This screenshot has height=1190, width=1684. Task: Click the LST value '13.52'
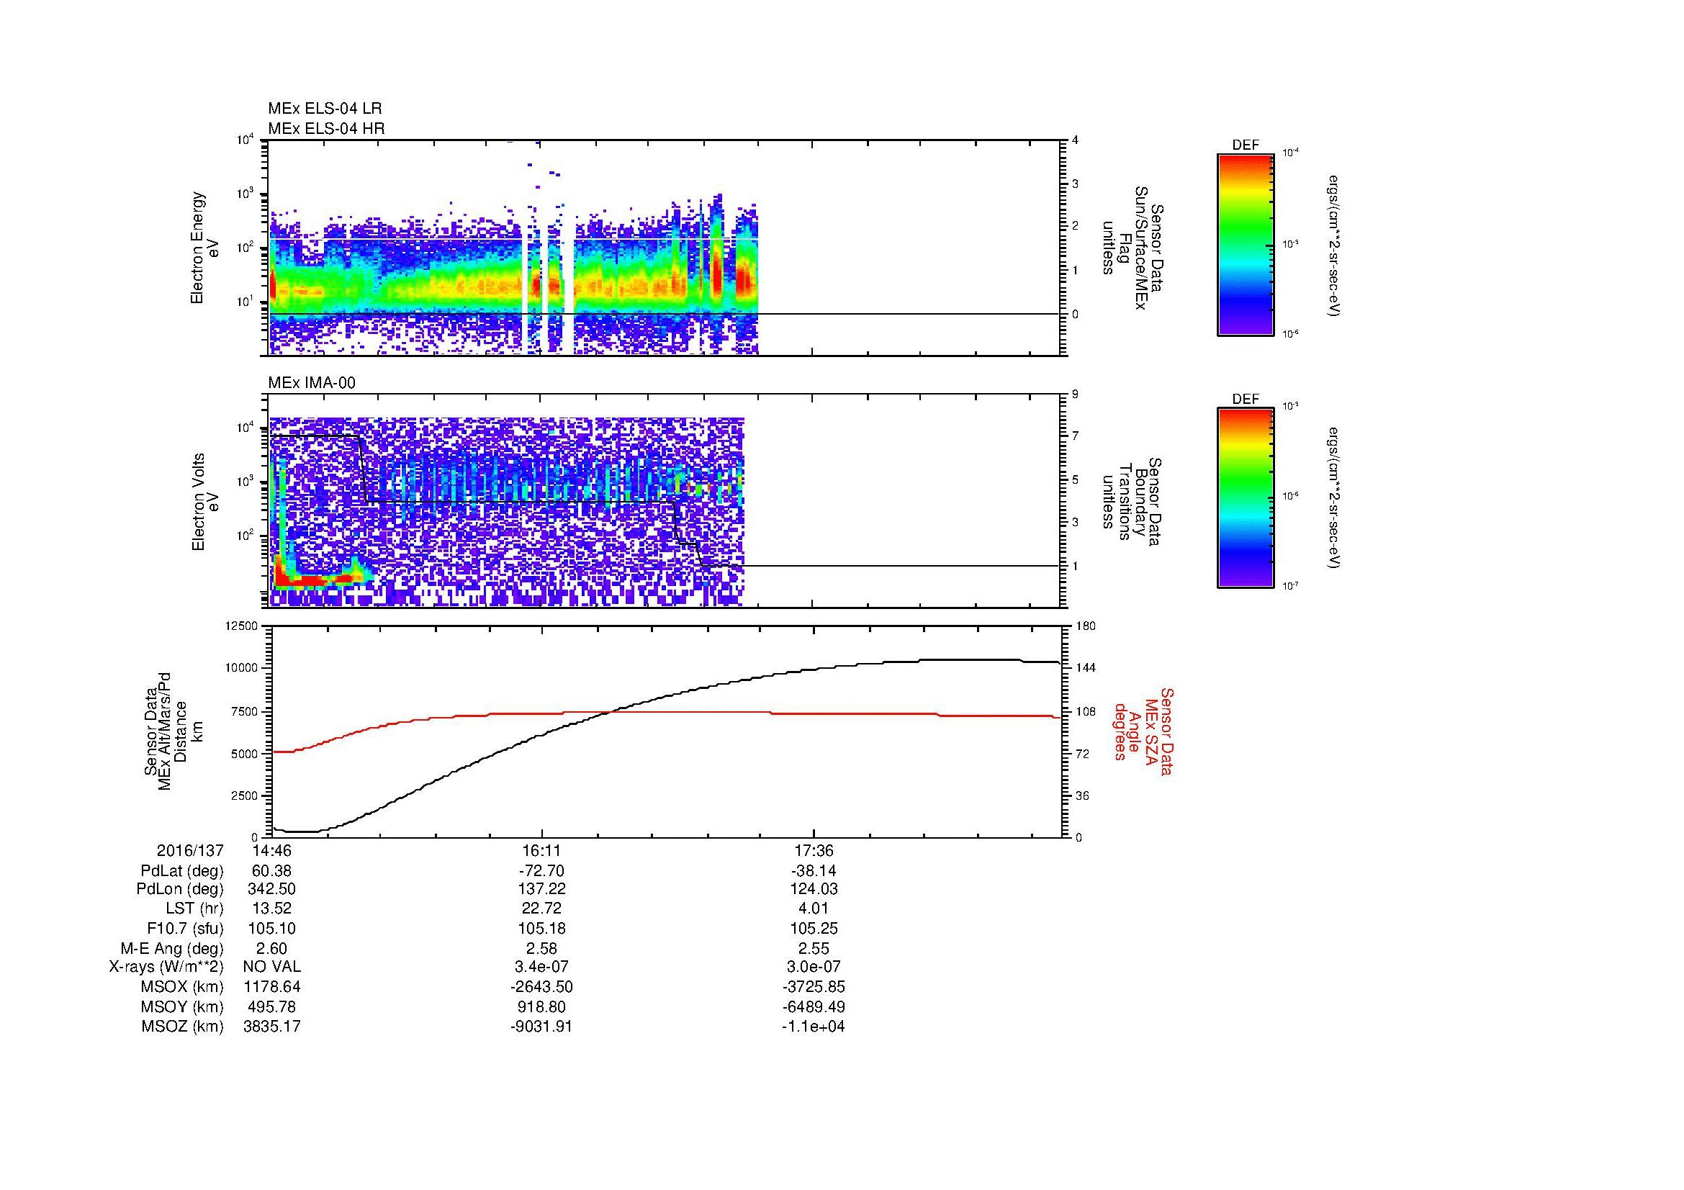pos(271,909)
